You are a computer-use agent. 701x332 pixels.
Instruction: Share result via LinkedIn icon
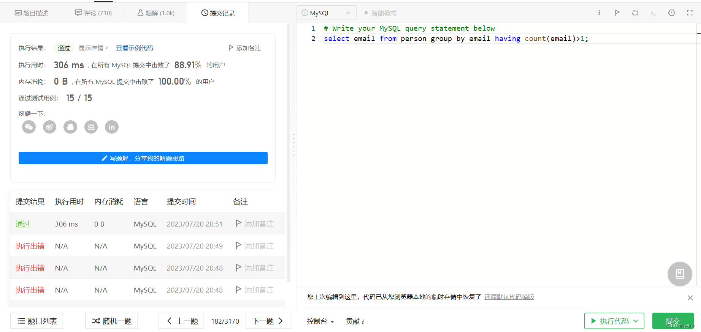[112, 127]
